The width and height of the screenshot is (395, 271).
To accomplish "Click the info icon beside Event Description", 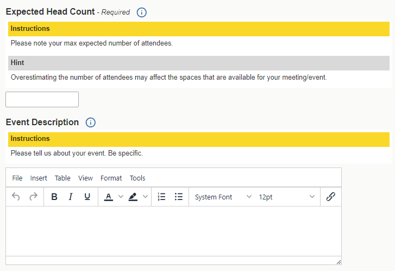I will click(x=91, y=122).
